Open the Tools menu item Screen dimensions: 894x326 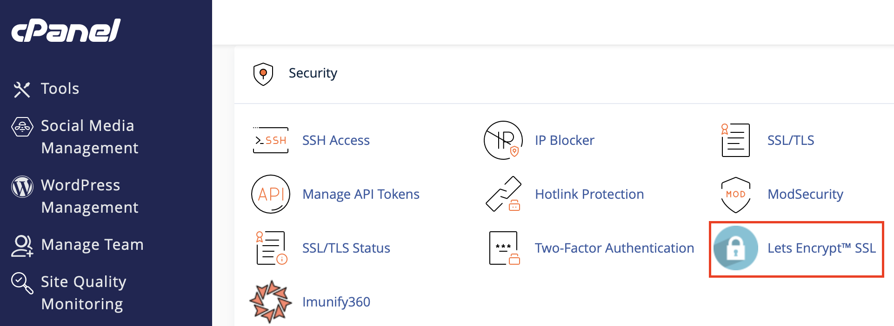(60, 89)
